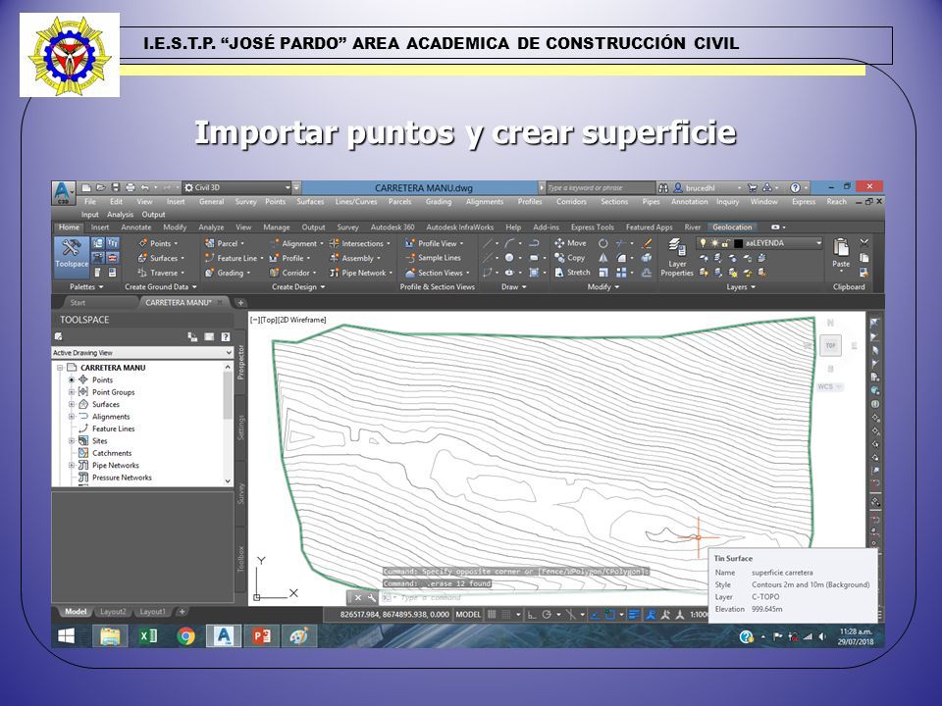
Task: Click the Grading button
Action: point(227,273)
